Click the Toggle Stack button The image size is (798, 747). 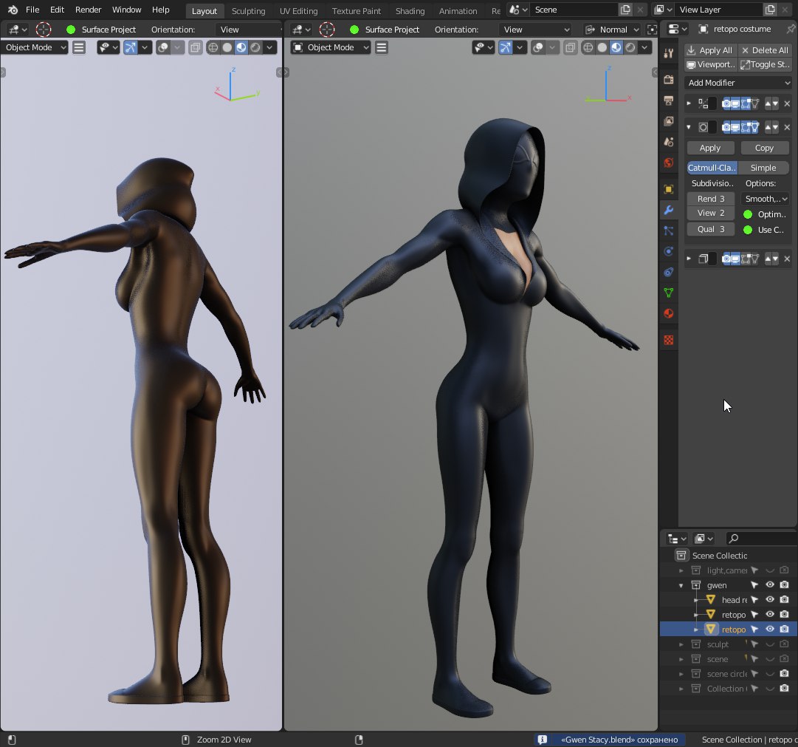coord(765,64)
